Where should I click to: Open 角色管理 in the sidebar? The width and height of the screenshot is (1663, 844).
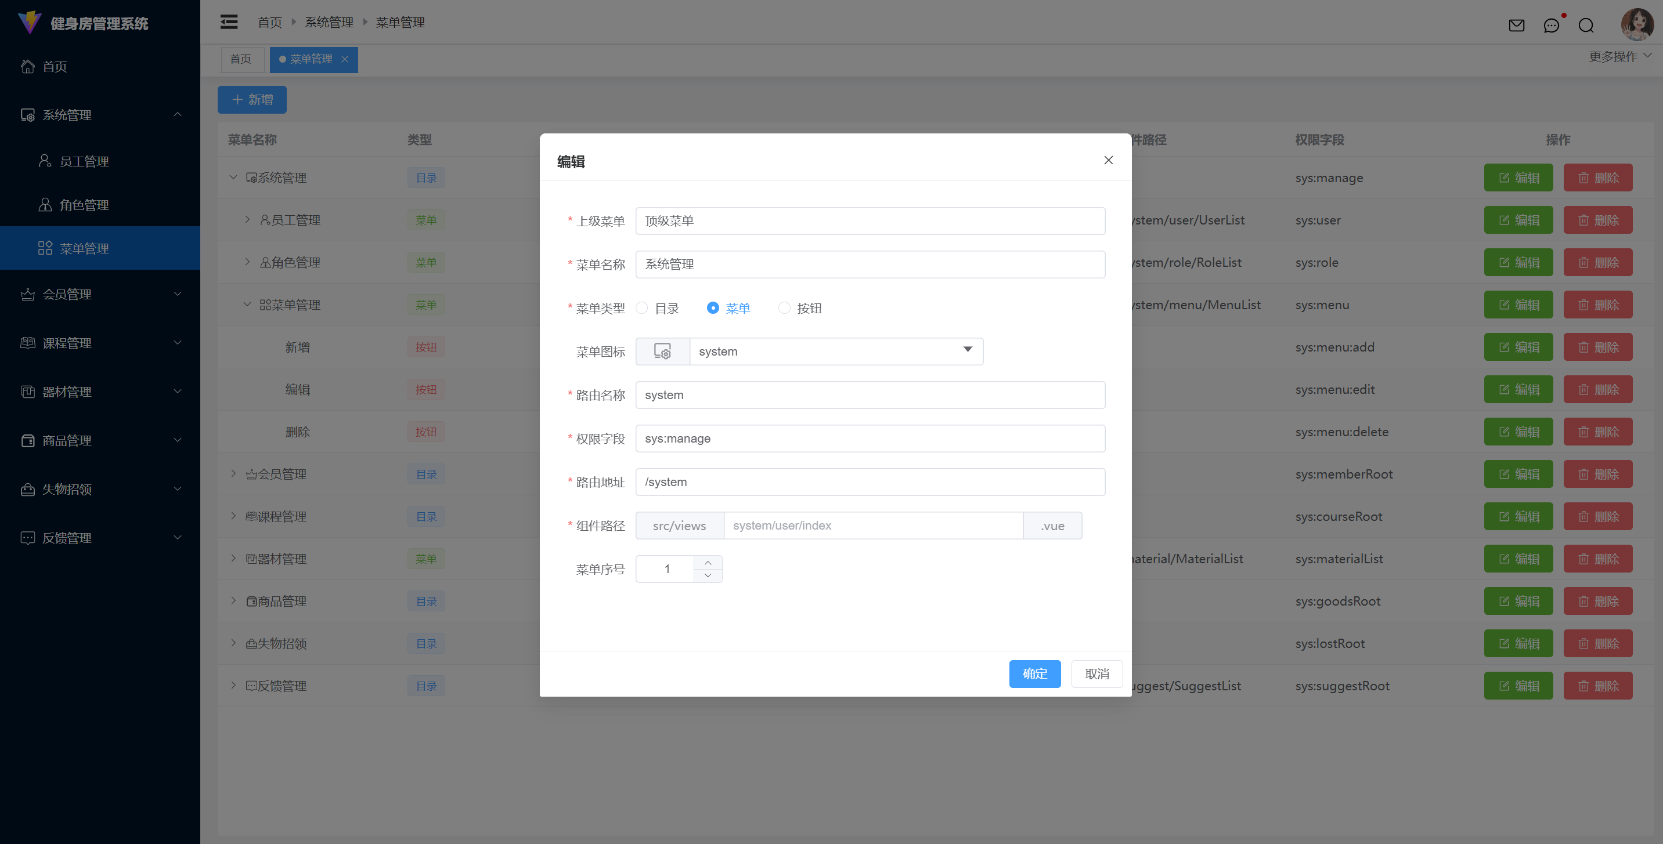[85, 205]
